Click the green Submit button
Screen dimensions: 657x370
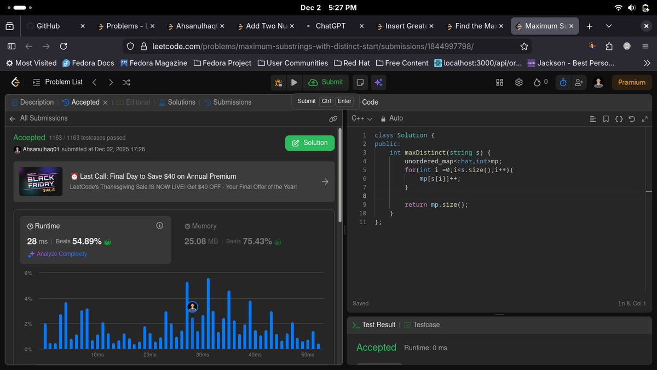click(326, 82)
